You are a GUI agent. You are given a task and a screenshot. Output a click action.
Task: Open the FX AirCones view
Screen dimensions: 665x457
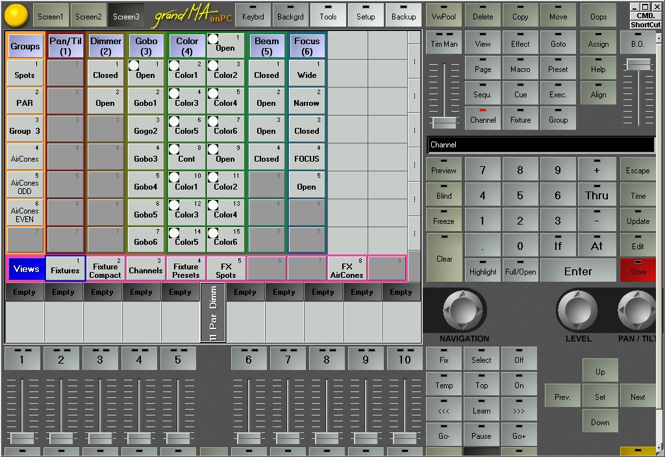click(x=347, y=268)
